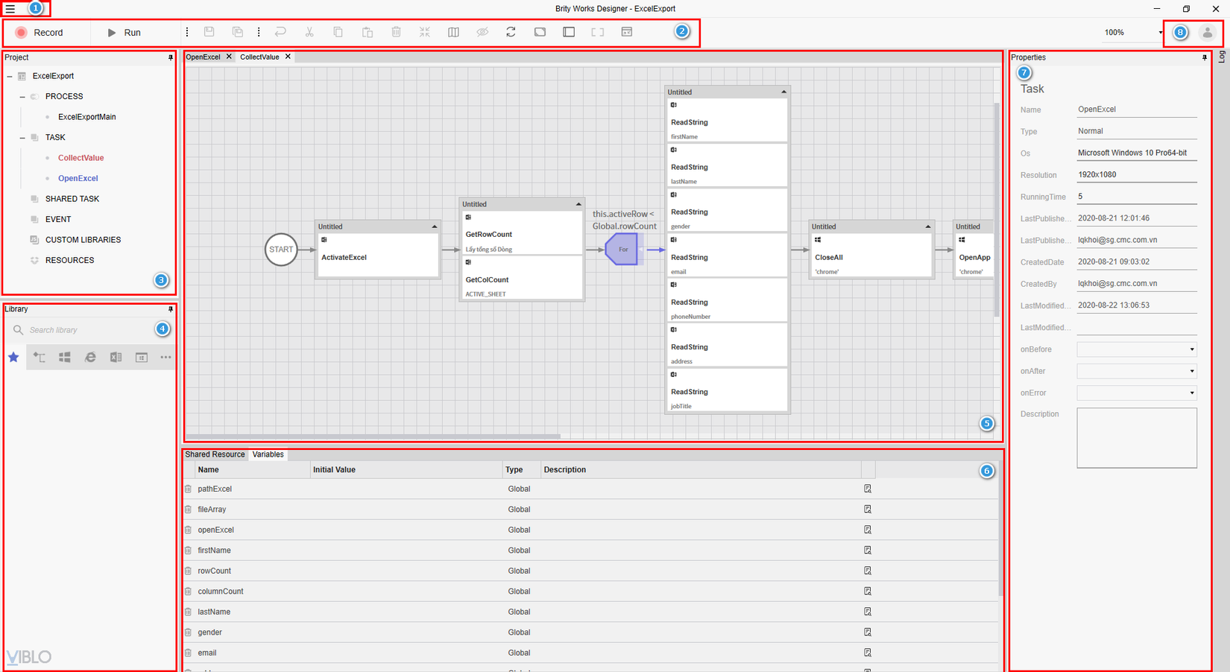Image resolution: width=1230 pixels, height=672 pixels.
Task: Click the Run button
Action: point(124,33)
